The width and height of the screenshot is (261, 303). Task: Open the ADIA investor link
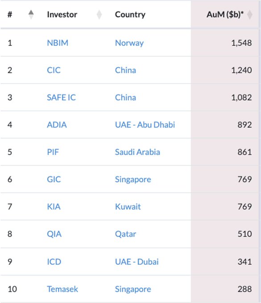(x=57, y=125)
